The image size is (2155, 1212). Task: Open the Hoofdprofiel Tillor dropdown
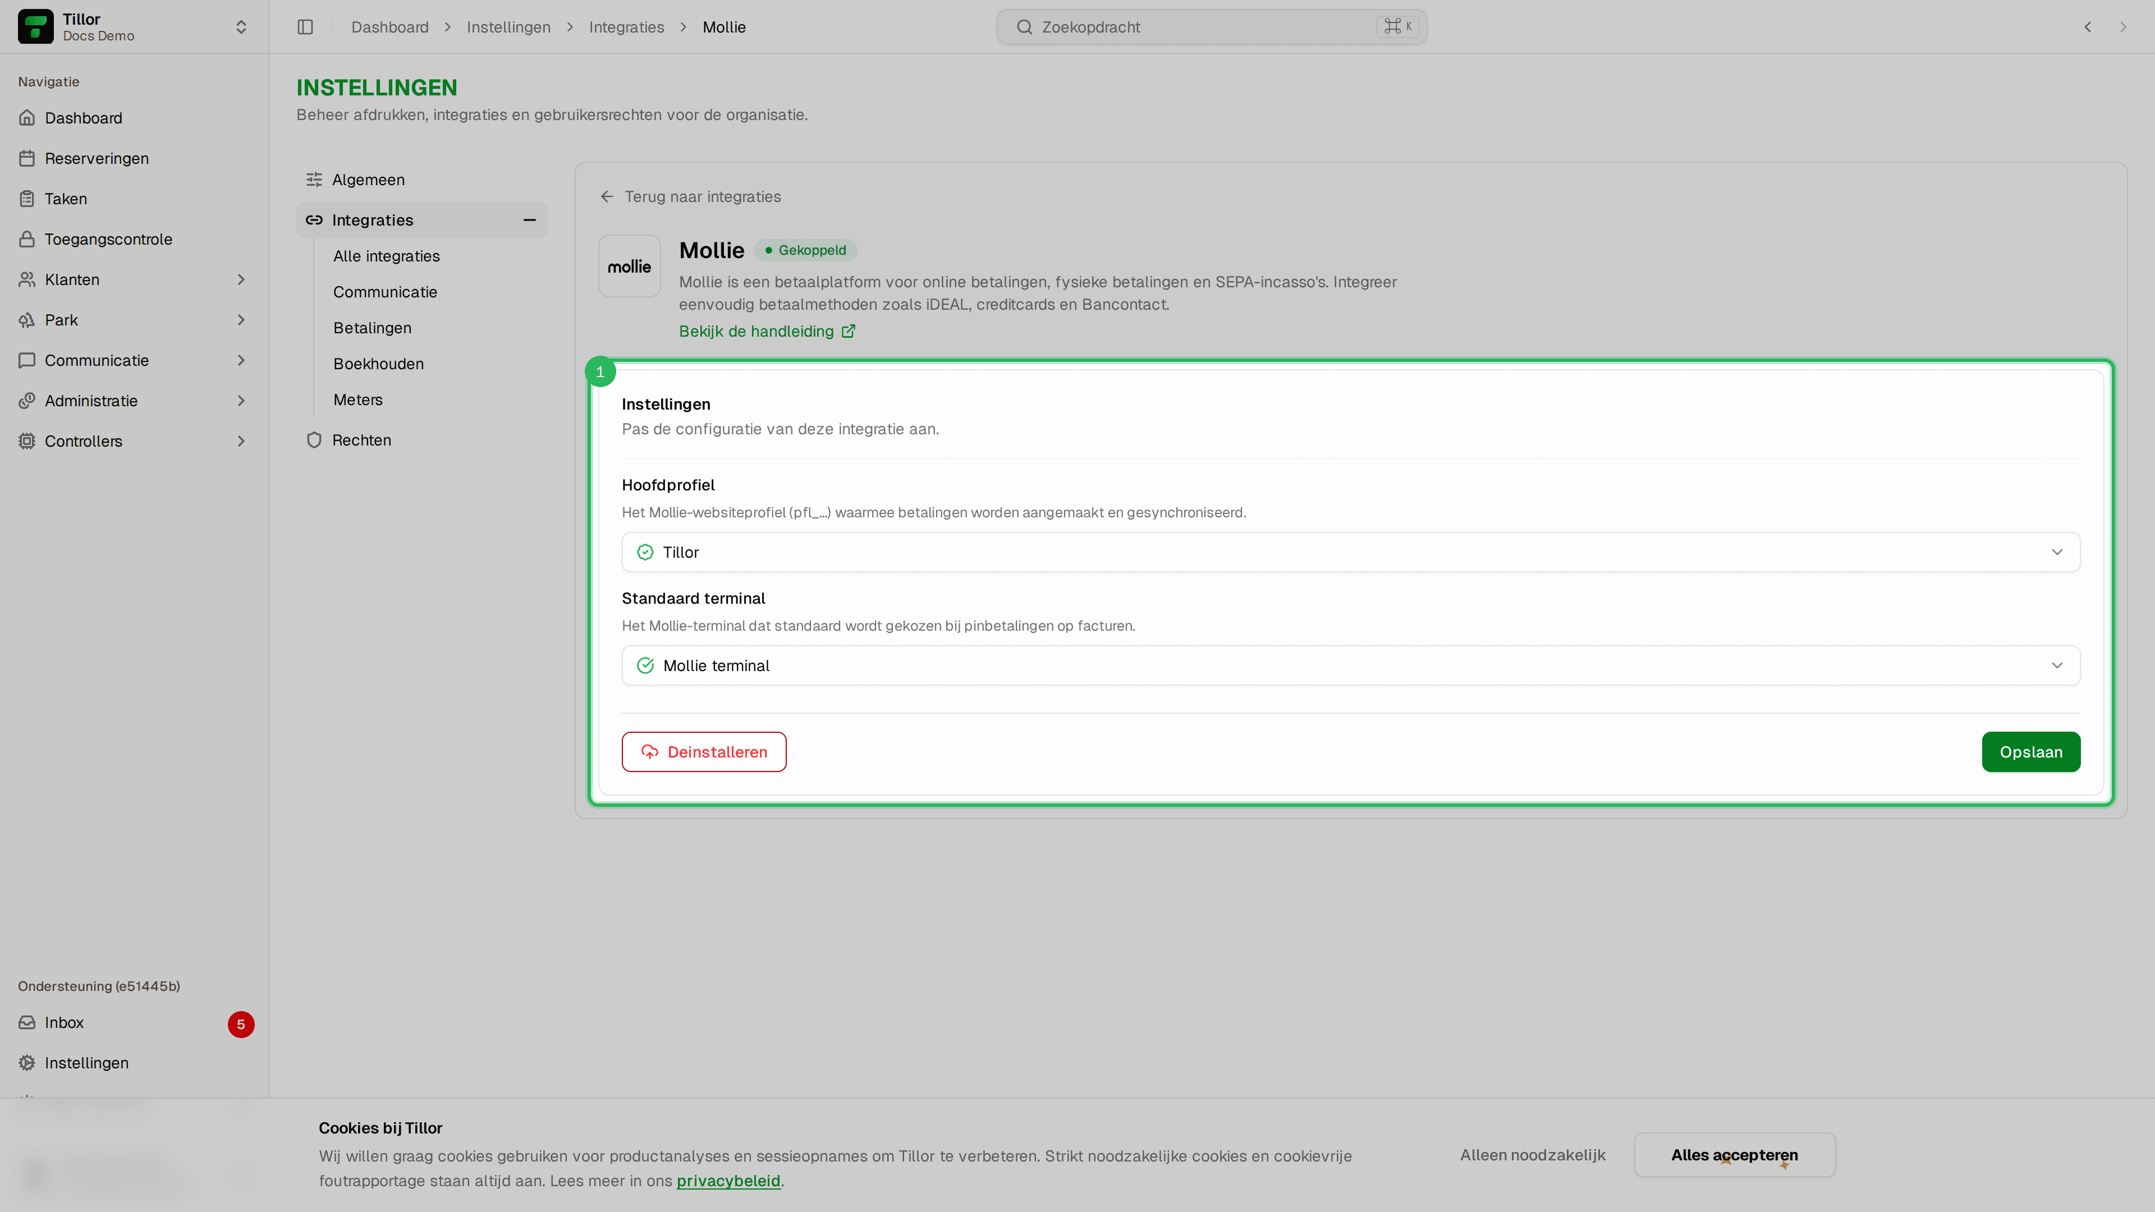(1350, 552)
